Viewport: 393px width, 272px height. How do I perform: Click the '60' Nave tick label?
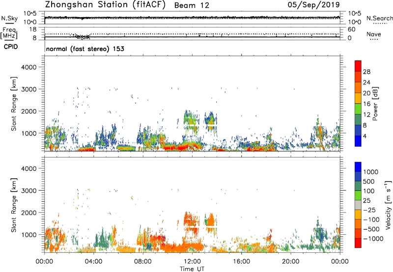[351, 29]
